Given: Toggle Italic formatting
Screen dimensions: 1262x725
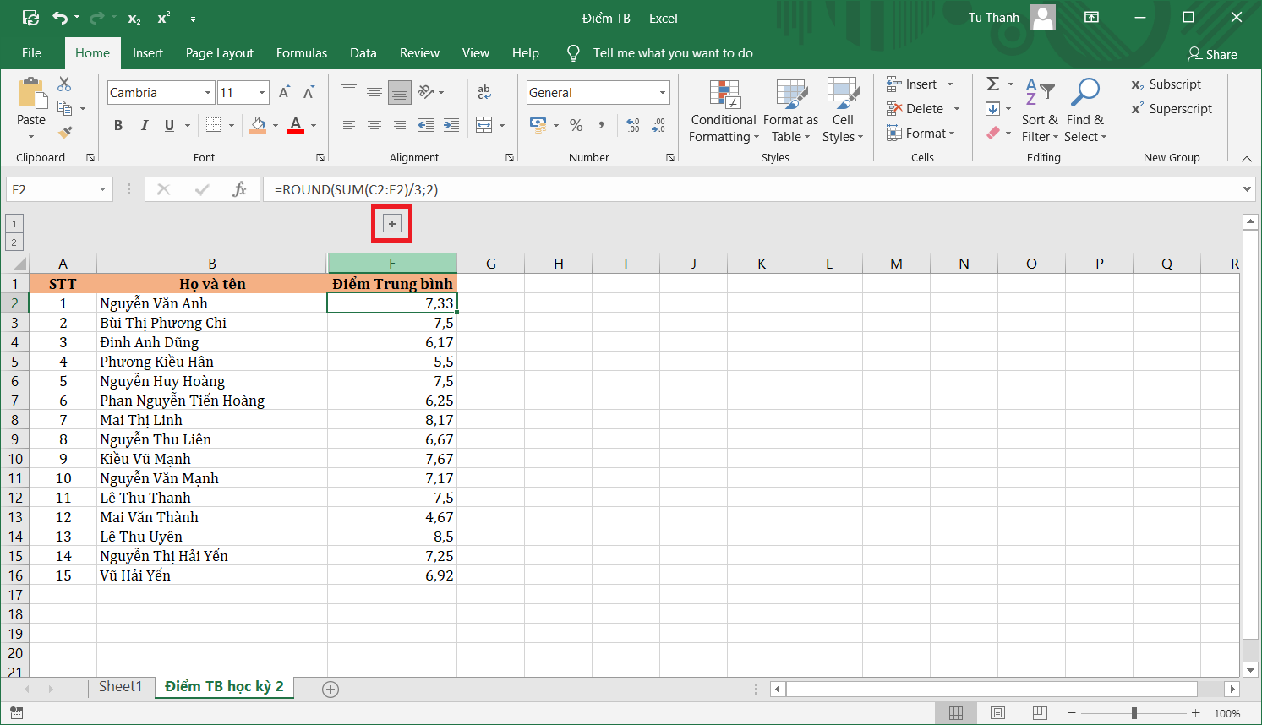Looking at the screenshot, I should pyautogui.click(x=145, y=125).
